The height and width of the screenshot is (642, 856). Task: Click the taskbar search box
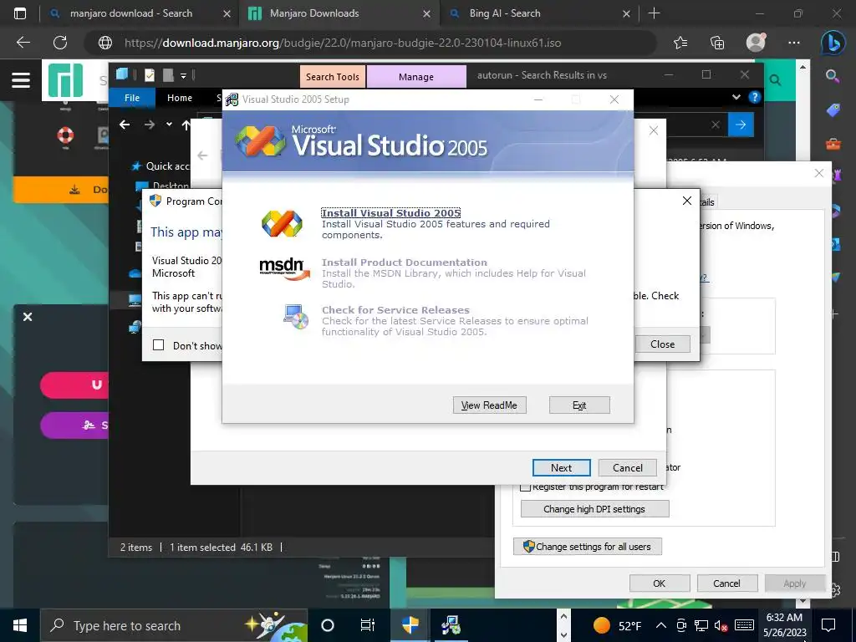(174, 625)
